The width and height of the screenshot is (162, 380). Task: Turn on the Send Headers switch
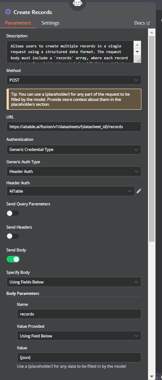[x=13, y=236]
